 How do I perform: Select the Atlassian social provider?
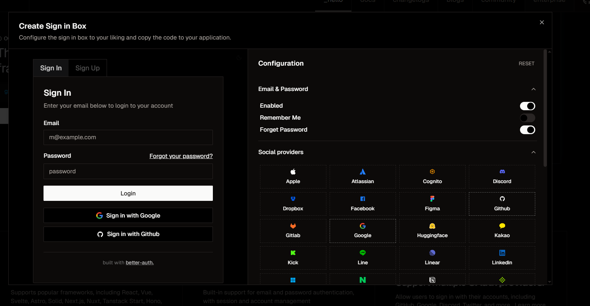tap(363, 177)
